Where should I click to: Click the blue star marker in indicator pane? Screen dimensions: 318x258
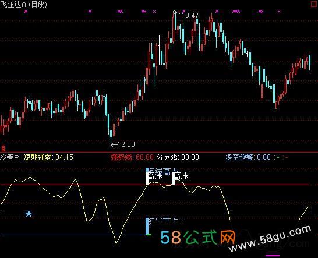coord(29,214)
